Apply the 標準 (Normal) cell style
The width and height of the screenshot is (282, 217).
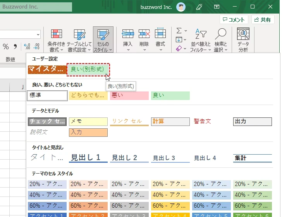point(47,96)
